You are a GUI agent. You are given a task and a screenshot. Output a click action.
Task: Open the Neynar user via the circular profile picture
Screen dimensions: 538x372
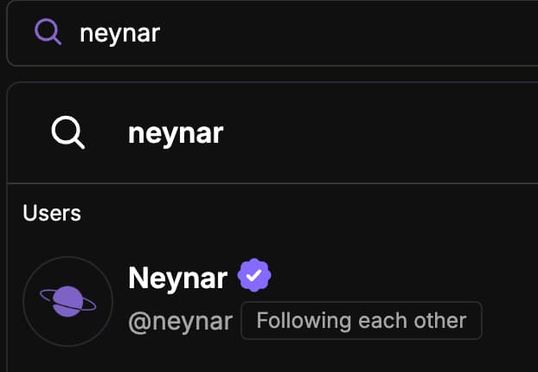[67, 301]
